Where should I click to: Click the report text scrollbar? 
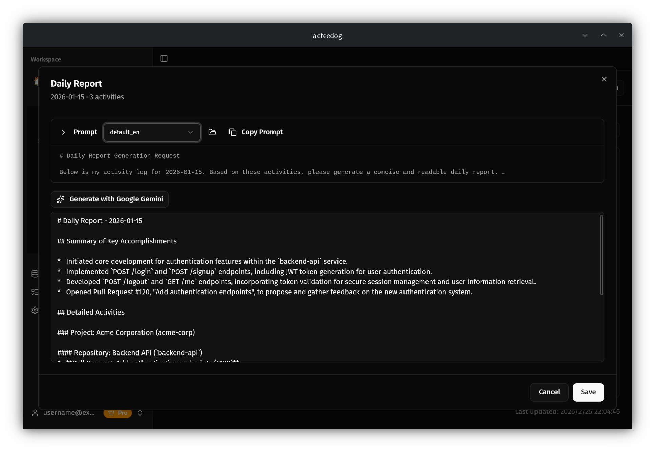tap(601, 255)
